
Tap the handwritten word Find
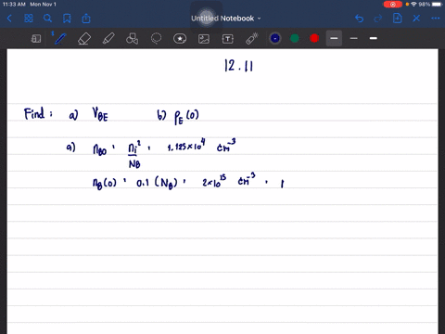(34, 113)
